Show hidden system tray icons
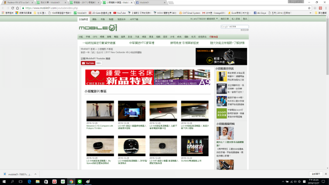This screenshot has width=329, height=185. 283,182
